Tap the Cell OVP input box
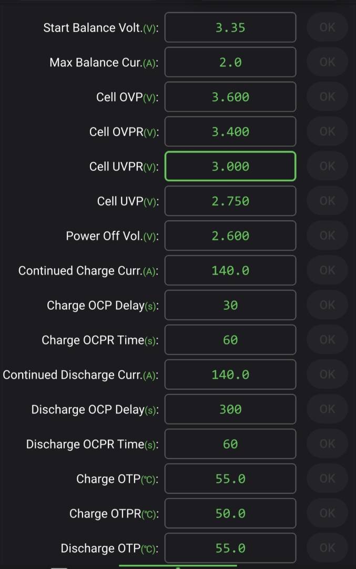Screen dimensions: 356x569 point(230,97)
